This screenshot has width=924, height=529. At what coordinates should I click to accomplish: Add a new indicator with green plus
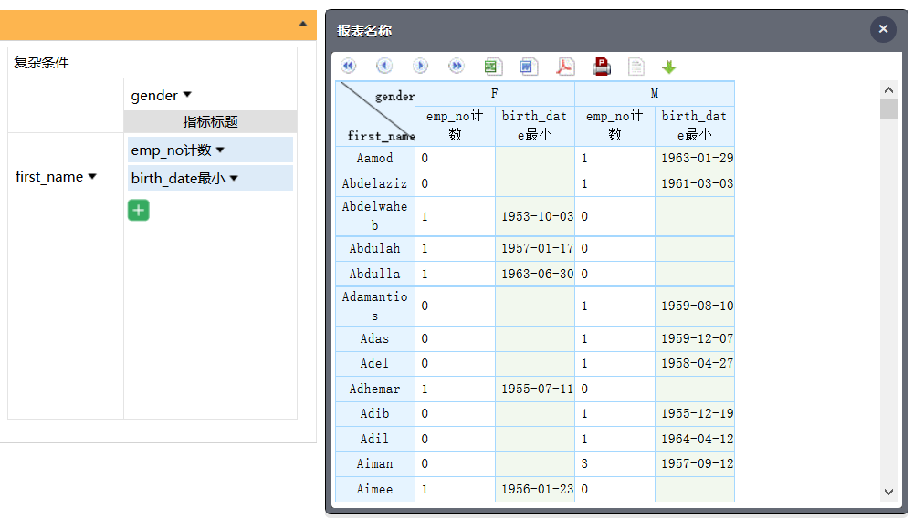click(x=138, y=211)
